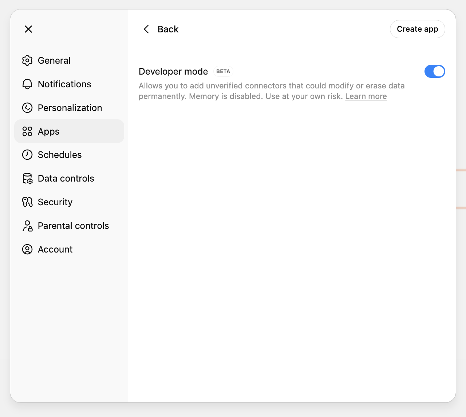Screen dimensions: 466x417
Task: Select the General settings gear icon
Action: 27,60
